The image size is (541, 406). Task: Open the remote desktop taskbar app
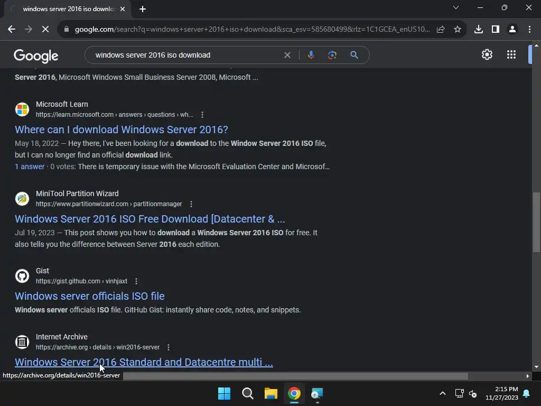click(318, 393)
